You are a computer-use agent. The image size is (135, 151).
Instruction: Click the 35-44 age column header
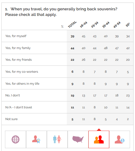pyautogui.click(x=106, y=25)
